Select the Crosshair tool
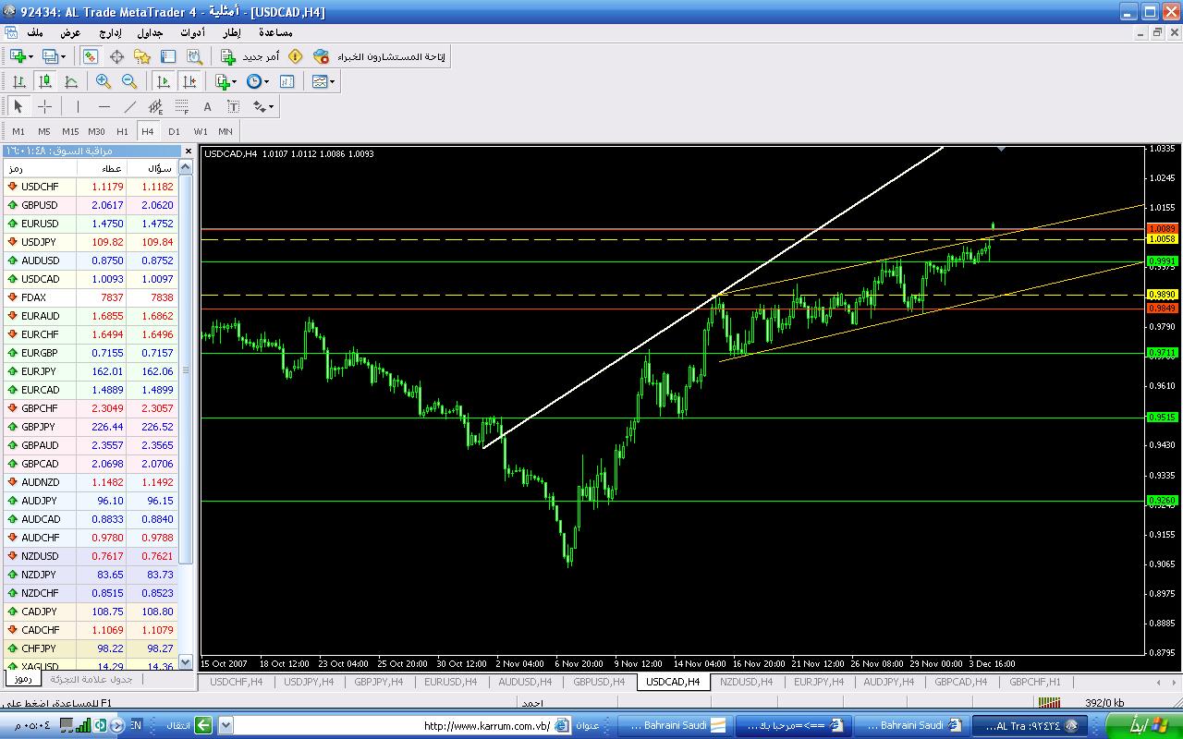The width and height of the screenshot is (1183, 739). 44,106
